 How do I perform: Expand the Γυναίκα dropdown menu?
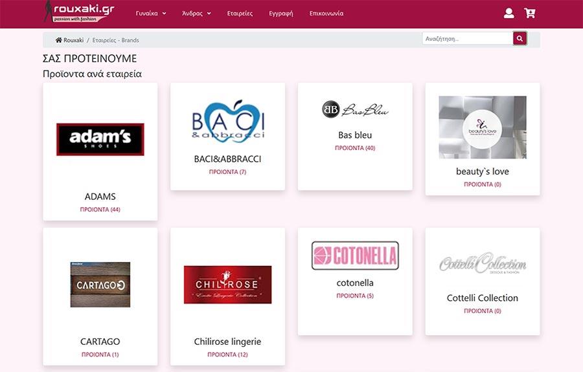click(x=151, y=14)
